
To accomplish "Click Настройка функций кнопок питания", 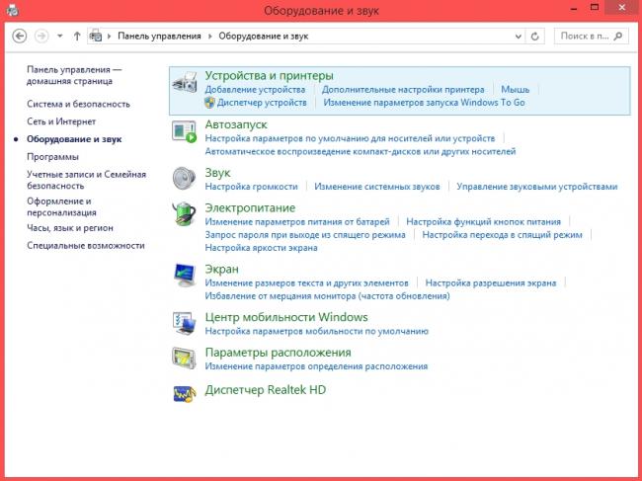I will pos(484,222).
